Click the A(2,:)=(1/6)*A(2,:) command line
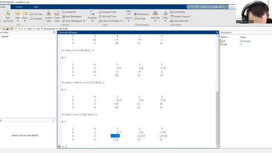 coord(80,50)
